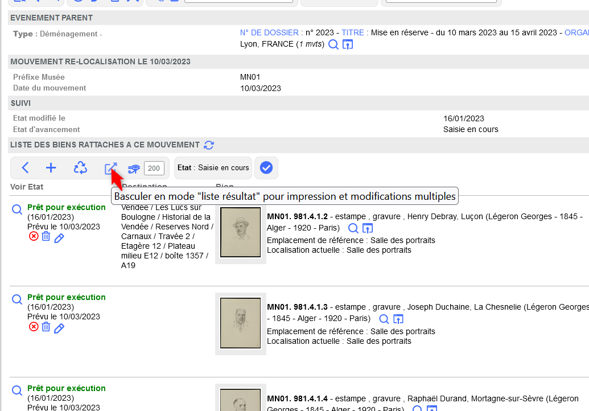
Task: Open MN01. 981.4.1.2 record in new window
Action: pos(368,228)
